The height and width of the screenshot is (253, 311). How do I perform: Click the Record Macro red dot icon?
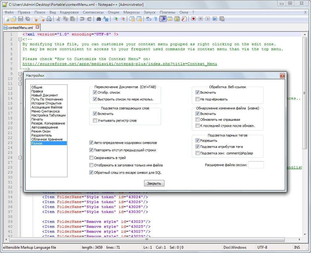[x=193, y=19]
